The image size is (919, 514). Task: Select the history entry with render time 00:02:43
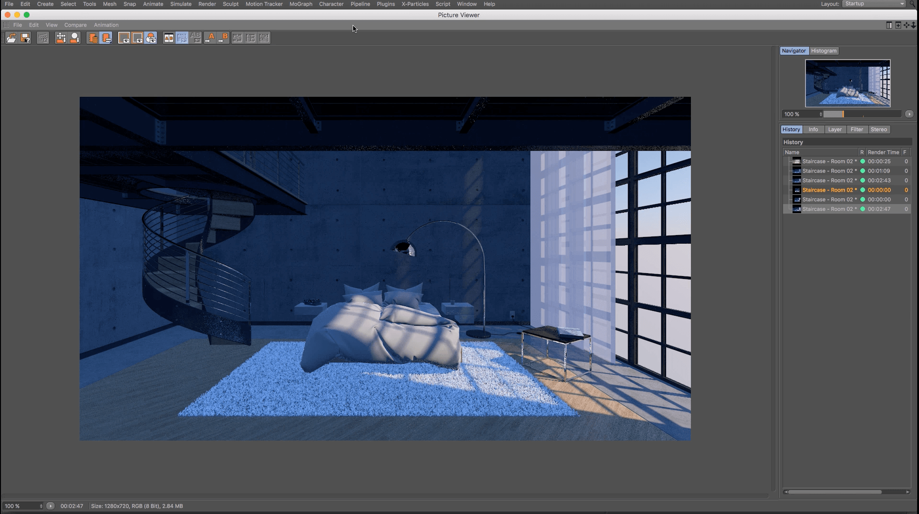click(829, 181)
